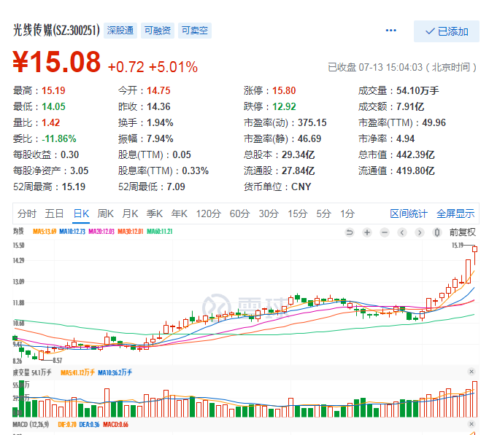Zoom in the K-line chart with plus icon
Image resolution: width=489 pixels, height=435 pixels.
tap(367, 232)
